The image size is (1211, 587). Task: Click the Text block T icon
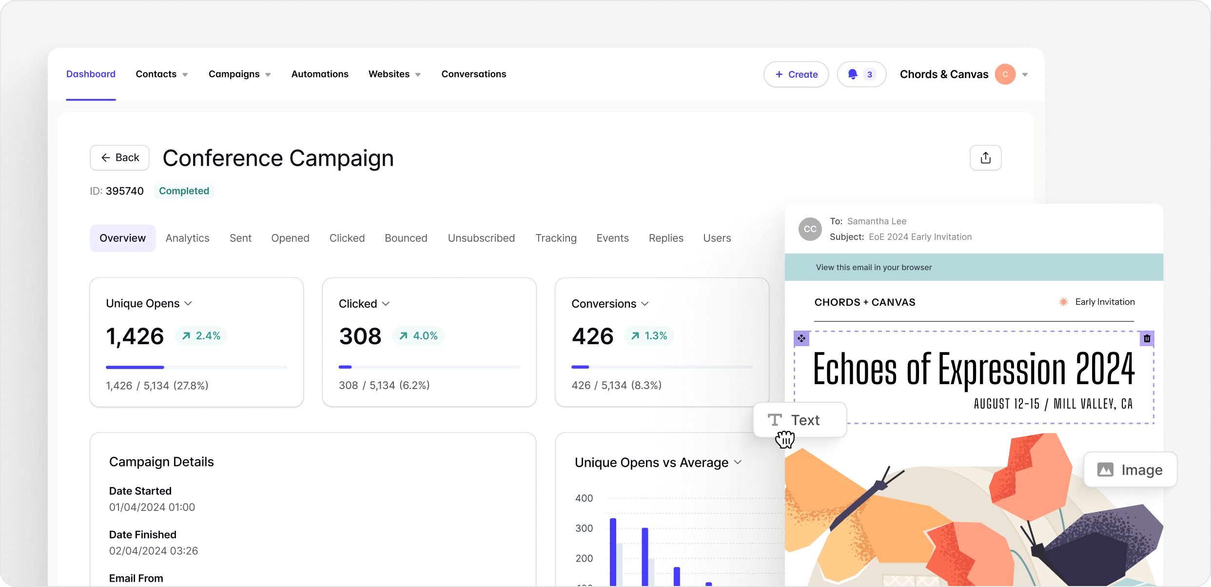click(775, 420)
